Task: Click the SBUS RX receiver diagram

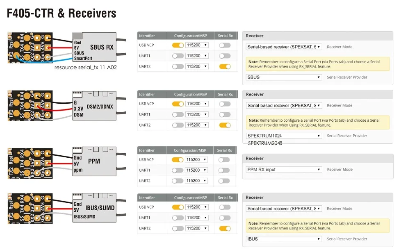Action: coord(94,47)
